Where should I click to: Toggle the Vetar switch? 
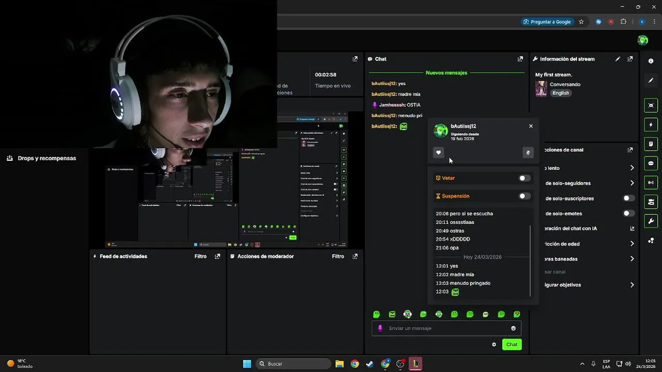525,178
